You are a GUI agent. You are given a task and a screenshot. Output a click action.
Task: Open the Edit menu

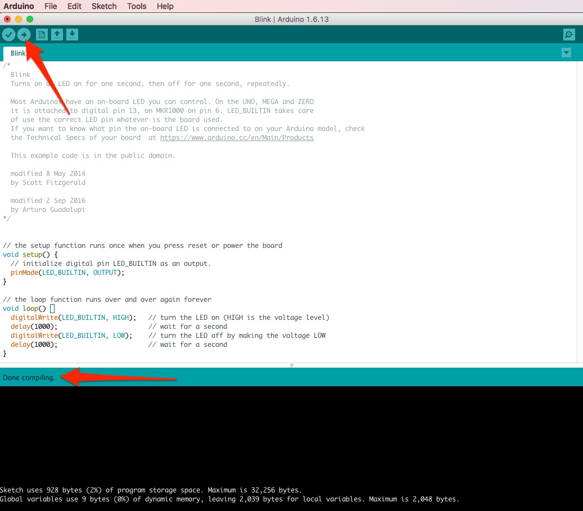74,6
